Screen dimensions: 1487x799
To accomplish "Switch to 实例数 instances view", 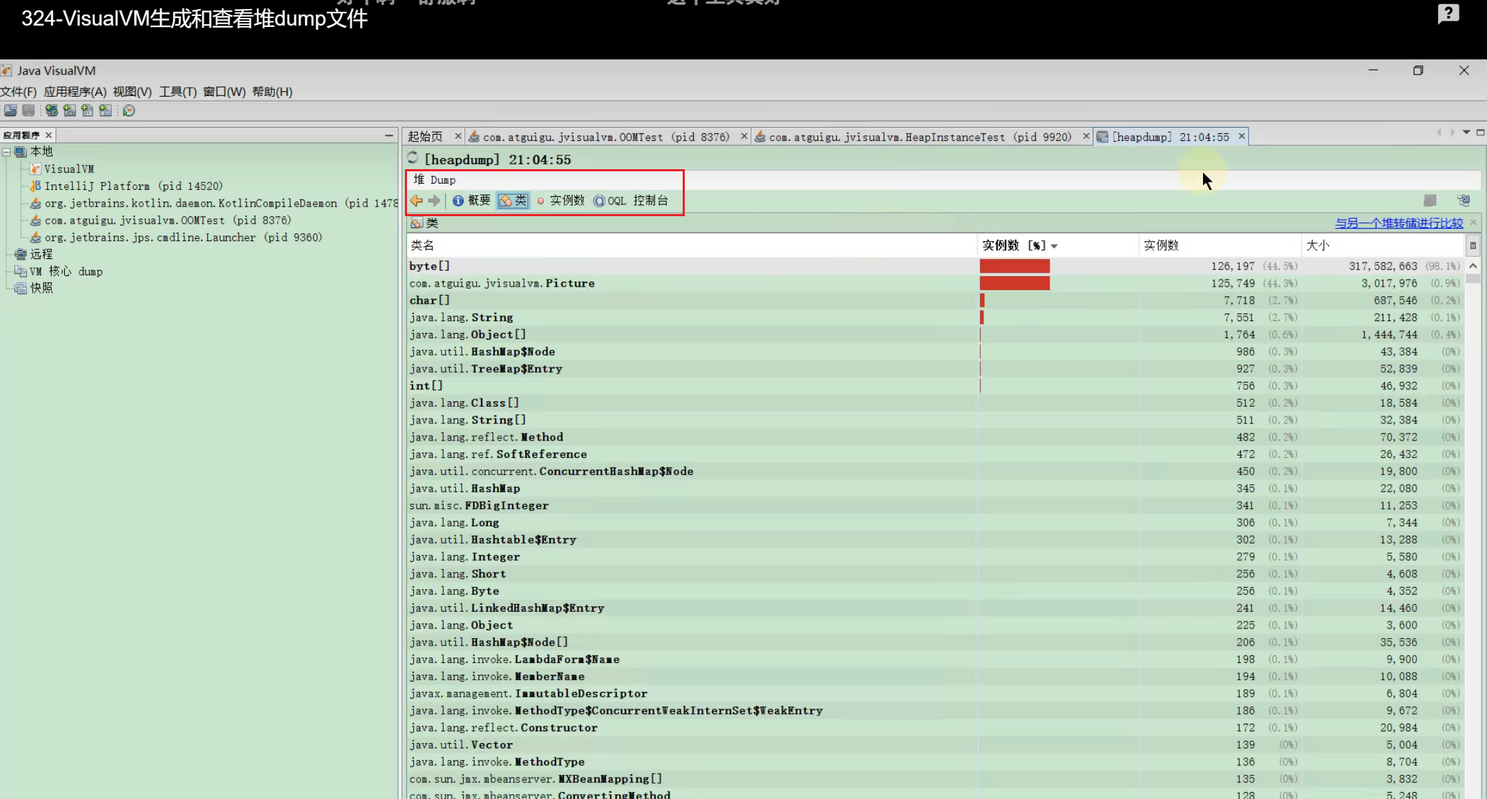I will (560, 200).
